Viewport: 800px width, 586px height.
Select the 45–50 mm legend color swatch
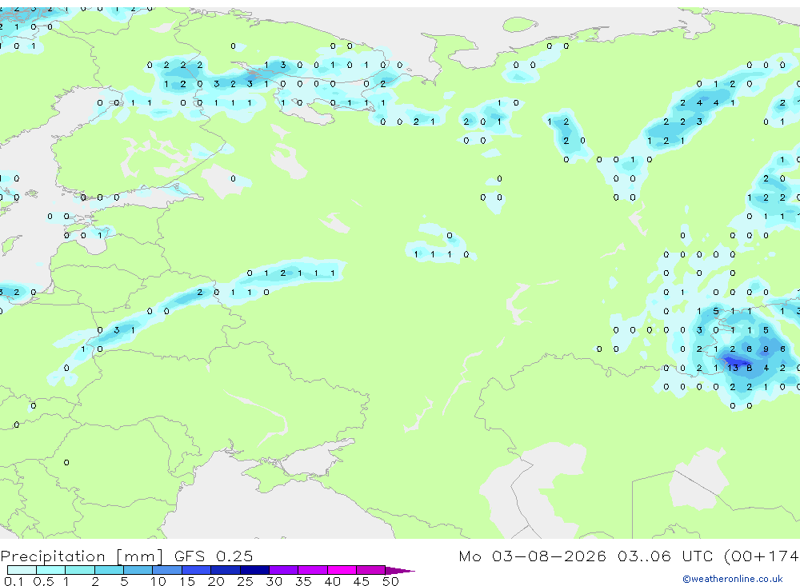(371, 570)
